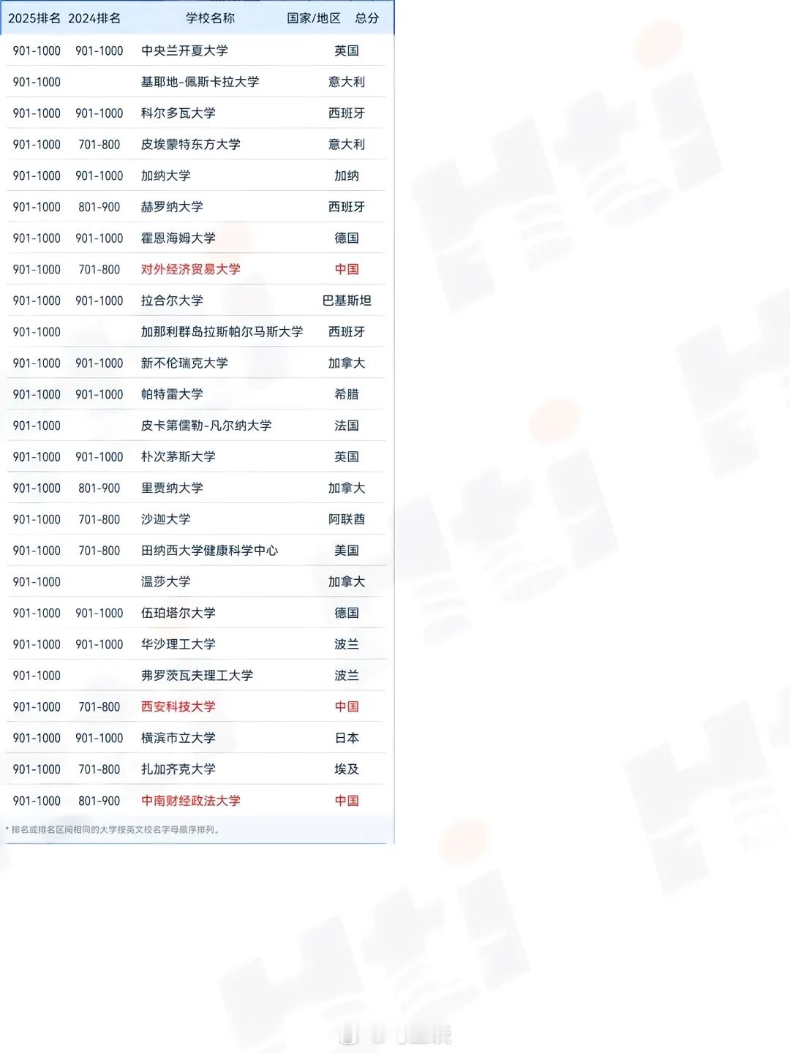Click 美国 in the 田纳西大学健康科学中心 row
Viewport: 790px width, 1053px height.
pos(347,551)
